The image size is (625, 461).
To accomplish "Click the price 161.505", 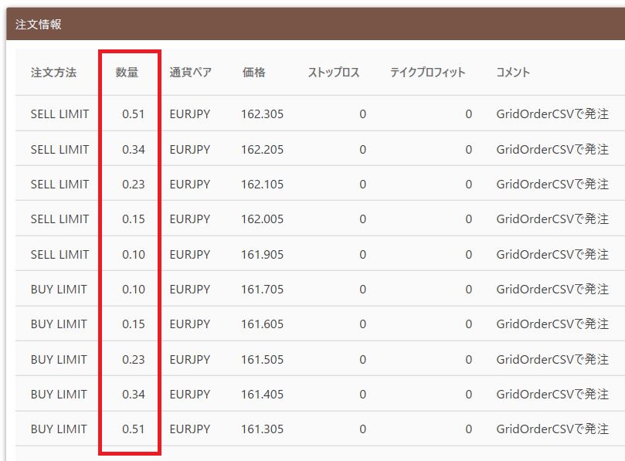I will (262, 359).
